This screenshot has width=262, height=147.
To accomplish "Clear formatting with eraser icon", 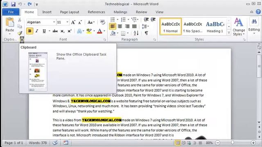I will 102,22.
